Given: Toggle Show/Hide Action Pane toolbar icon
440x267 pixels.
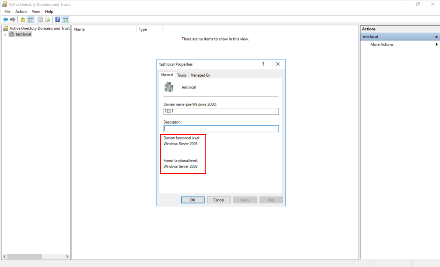Looking at the screenshot, I should click(x=65, y=20).
